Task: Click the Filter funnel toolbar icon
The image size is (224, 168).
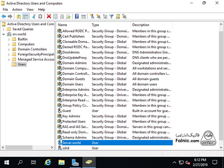Action: click(x=111, y=16)
